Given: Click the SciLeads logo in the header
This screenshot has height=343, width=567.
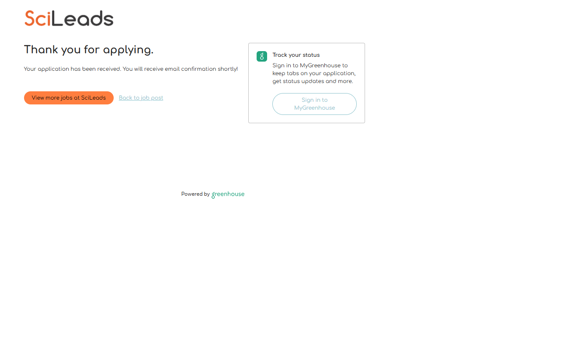Looking at the screenshot, I should tap(69, 18).
